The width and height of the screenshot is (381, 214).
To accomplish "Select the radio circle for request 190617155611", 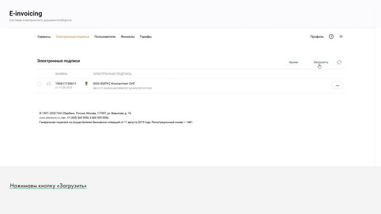I will pos(39,84).
